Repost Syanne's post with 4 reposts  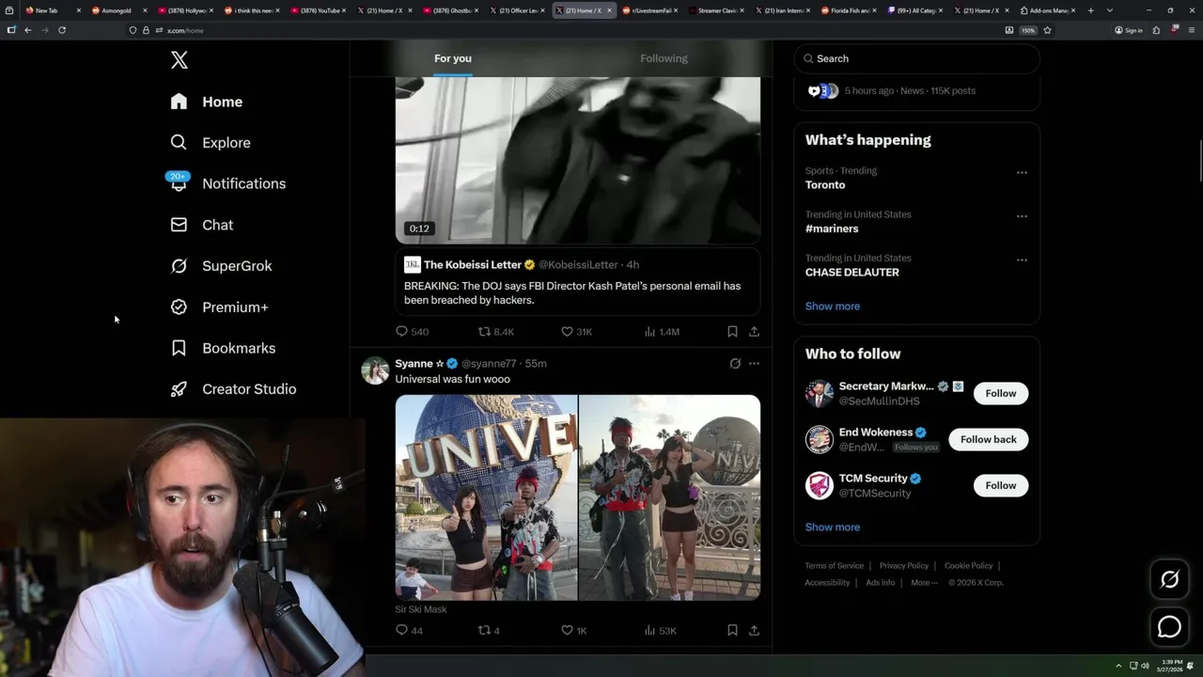click(x=489, y=631)
